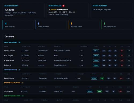Click Burg Obbendorf location cell
This screenshot has width=134, height=103.
(x=60, y=65)
